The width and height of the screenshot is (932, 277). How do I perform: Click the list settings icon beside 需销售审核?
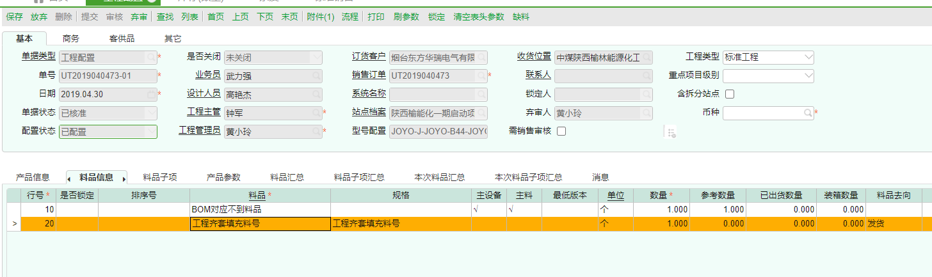coord(671,132)
